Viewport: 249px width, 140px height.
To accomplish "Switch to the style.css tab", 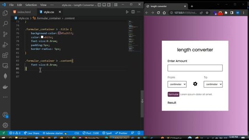I will [x=49, y=12].
